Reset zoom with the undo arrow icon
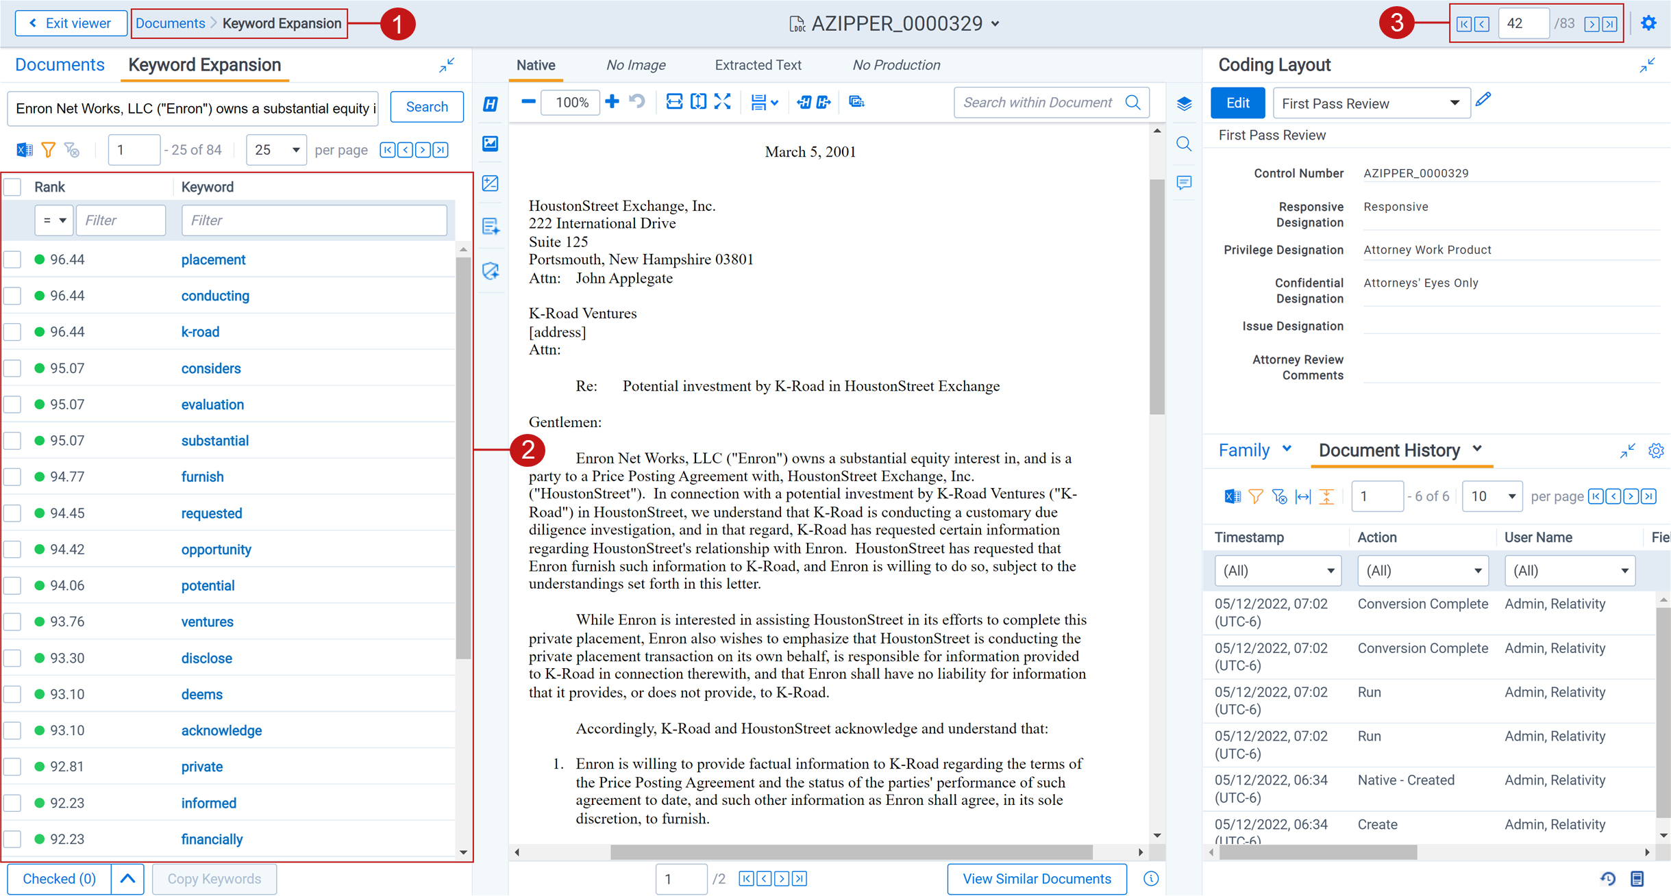Viewport: 1671px width, 896px height. pyautogui.click(x=637, y=102)
